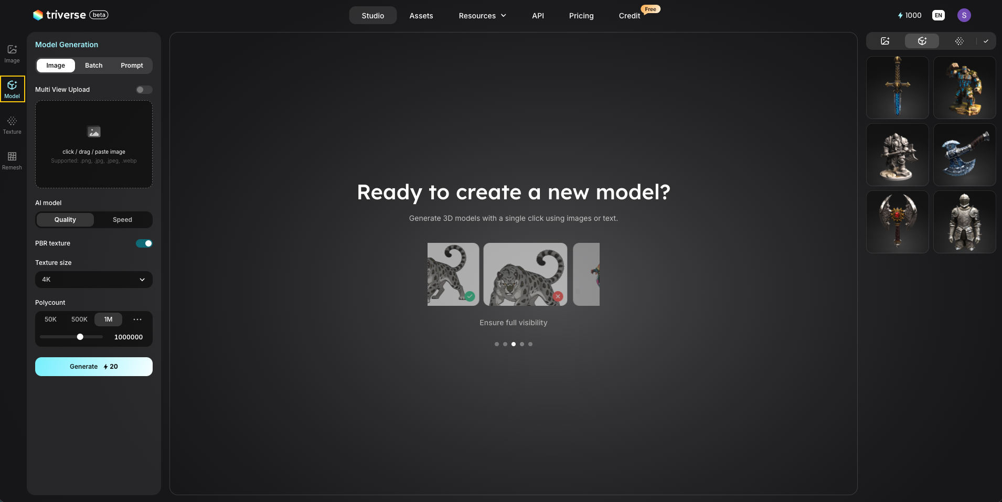1002x502 pixels.
Task: Filter history by texture generations
Action: 960,41
